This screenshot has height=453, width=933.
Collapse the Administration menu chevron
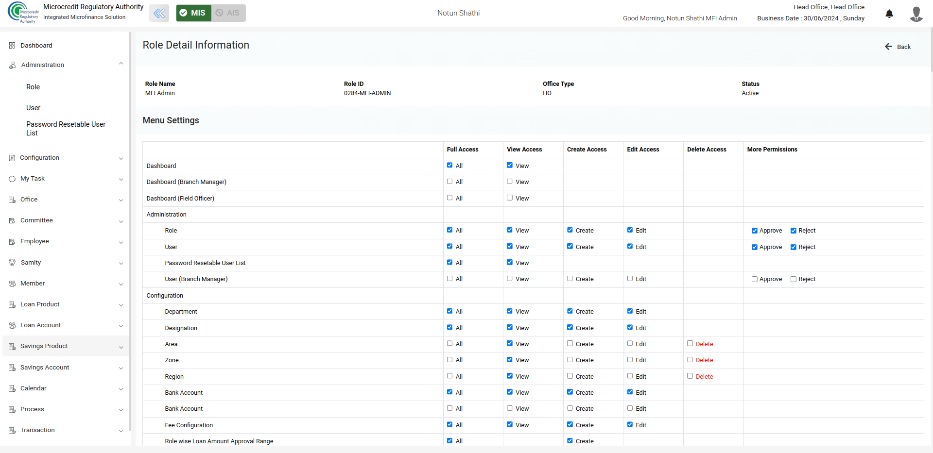click(x=121, y=64)
